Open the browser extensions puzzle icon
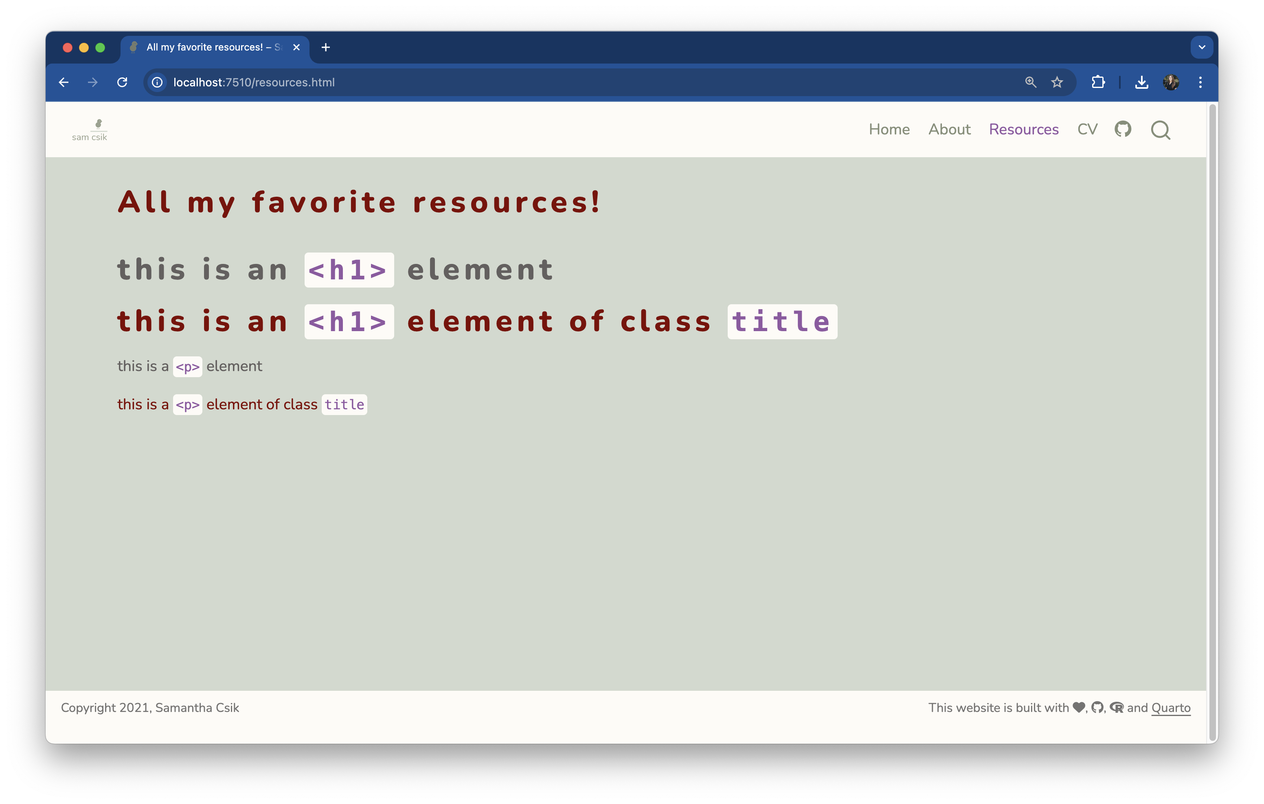Image resolution: width=1264 pixels, height=804 pixels. tap(1097, 82)
